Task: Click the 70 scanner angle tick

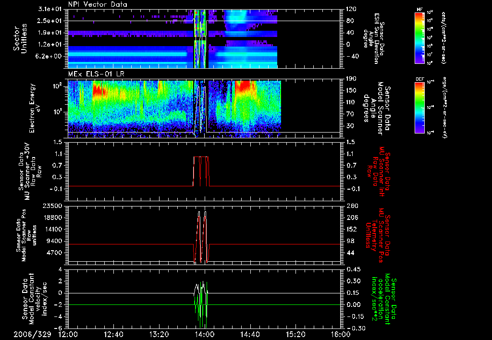Action: (350, 114)
